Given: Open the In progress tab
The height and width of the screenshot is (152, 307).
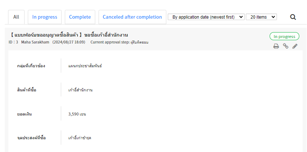Looking at the screenshot, I should click(x=45, y=17).
